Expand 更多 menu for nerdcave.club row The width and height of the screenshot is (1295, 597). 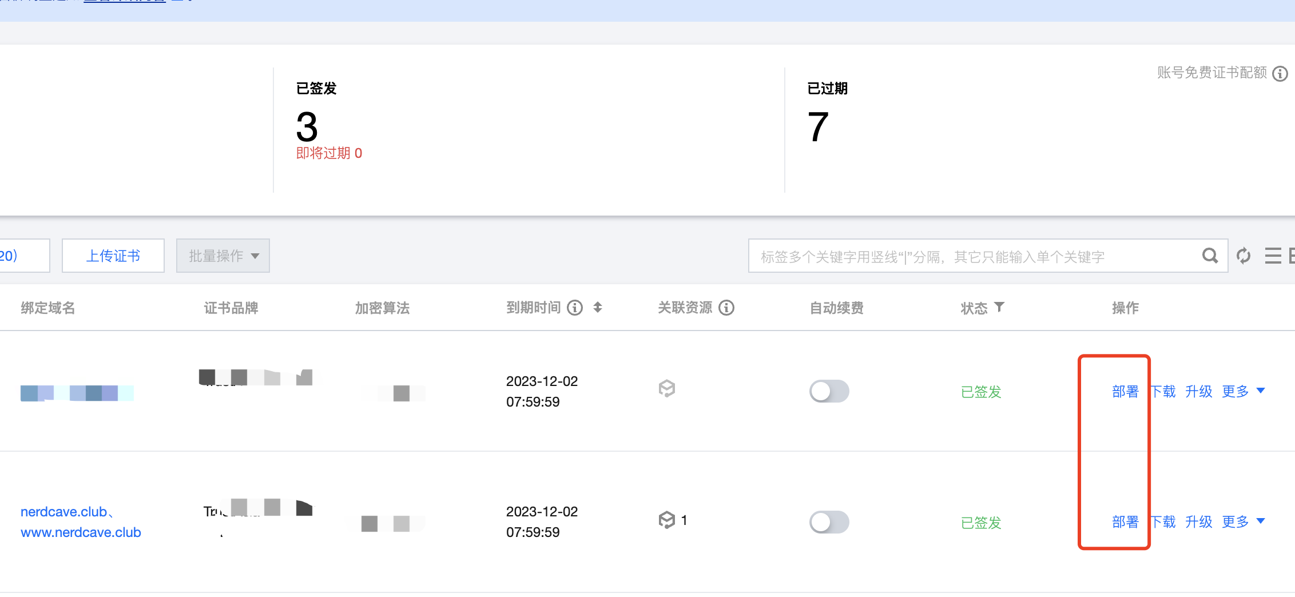coord(1243,522)
